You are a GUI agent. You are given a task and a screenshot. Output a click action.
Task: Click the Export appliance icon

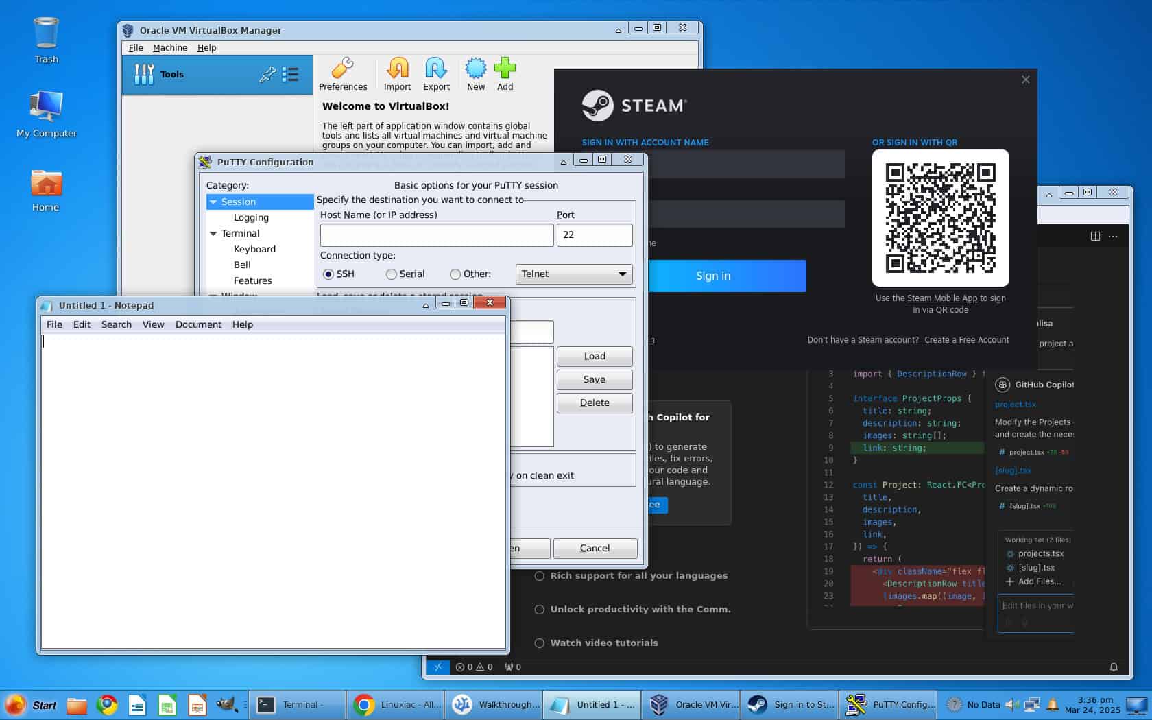(x=436, y=73)
